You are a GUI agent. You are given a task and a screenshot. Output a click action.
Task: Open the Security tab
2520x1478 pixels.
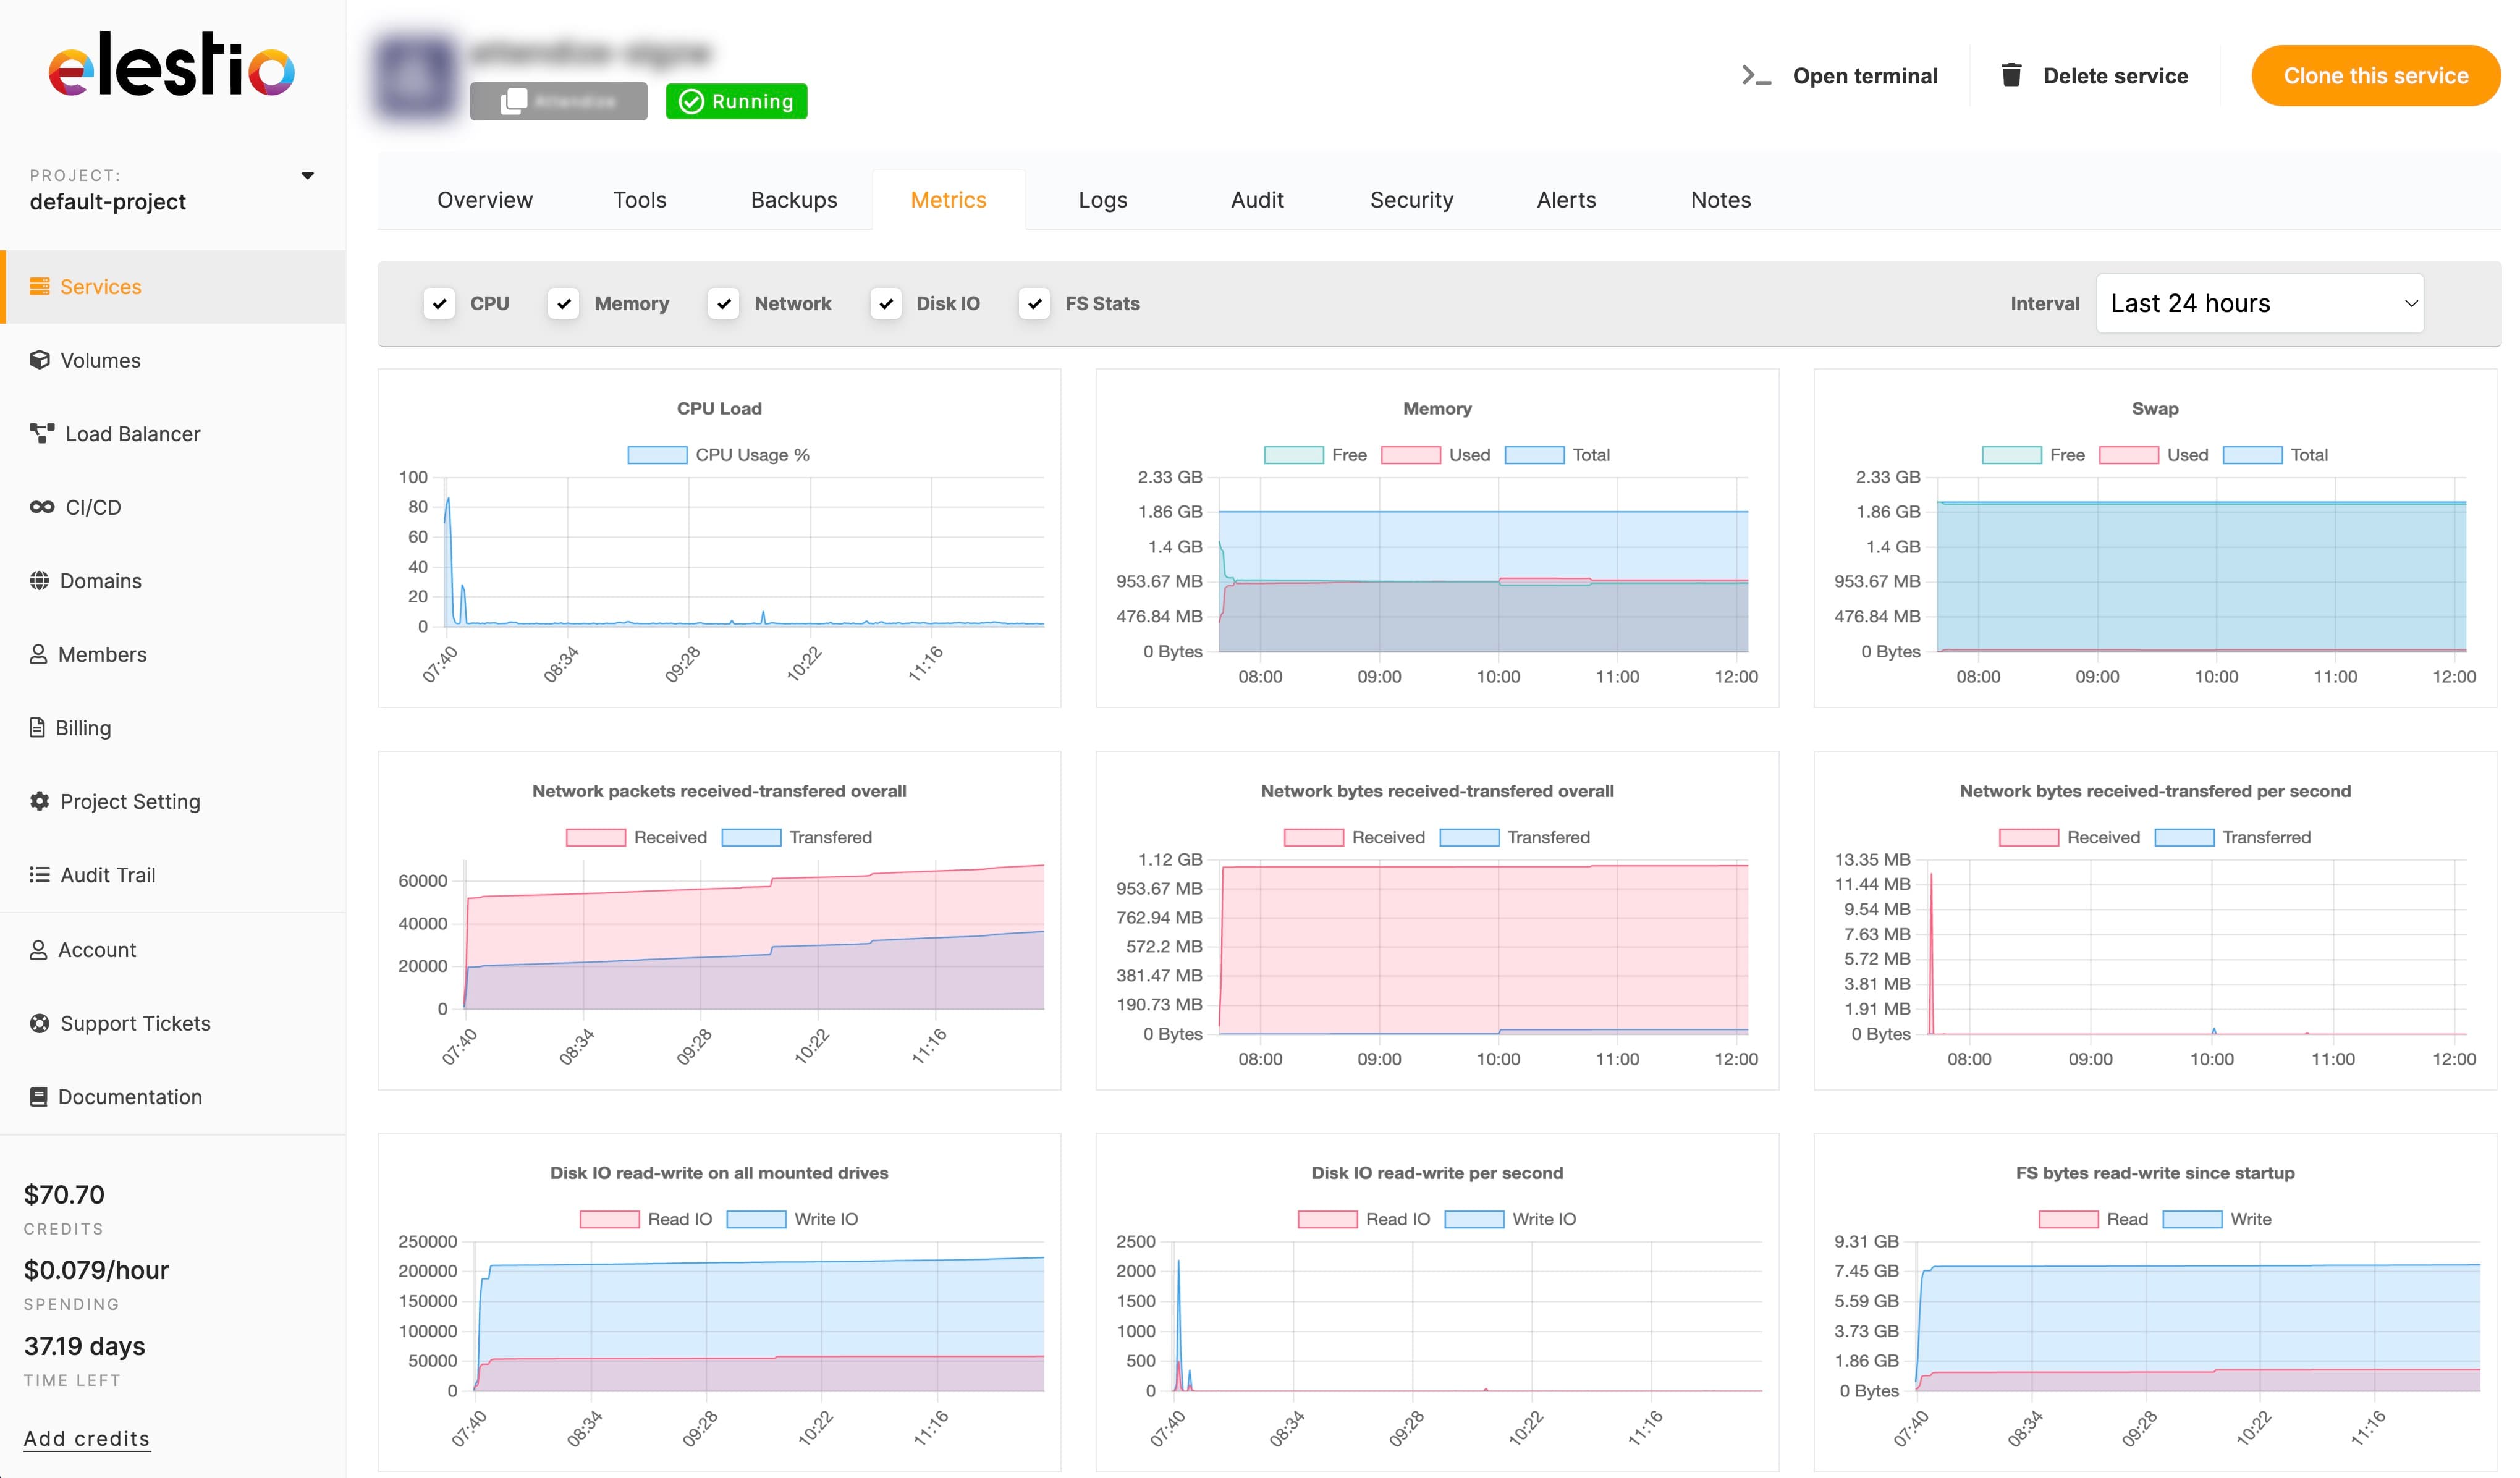(1411, 199)
